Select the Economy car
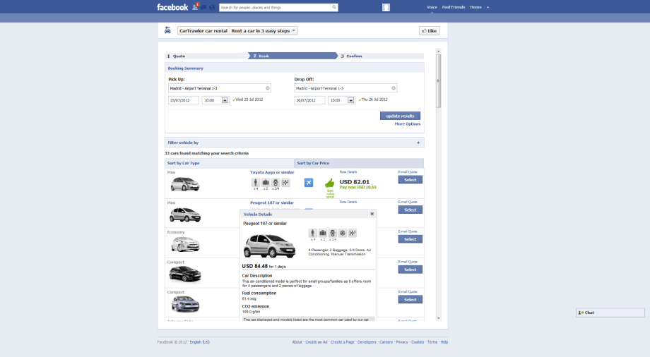 [410, 239]
